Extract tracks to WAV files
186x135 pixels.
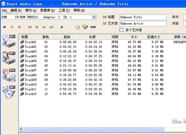click(9, 41)
